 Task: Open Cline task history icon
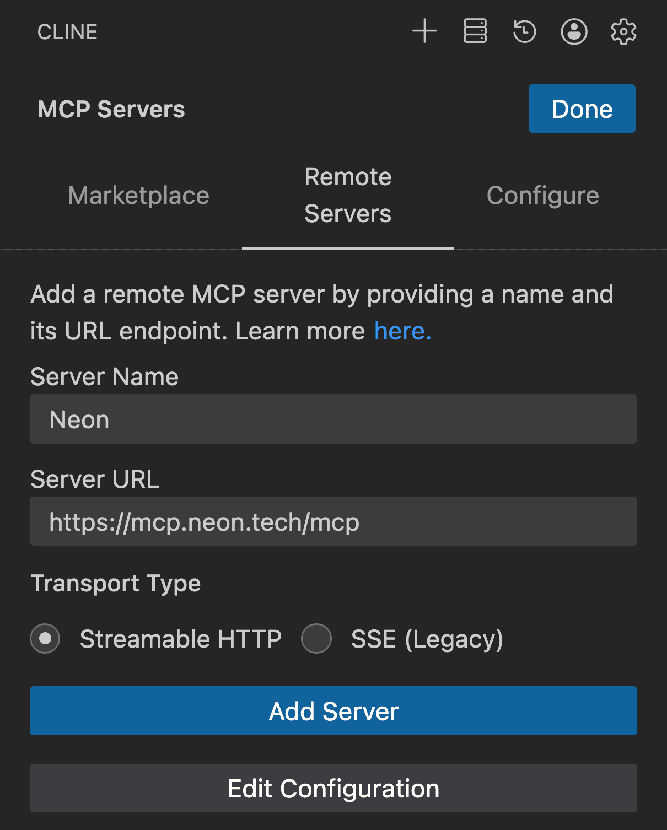[524, 31]
